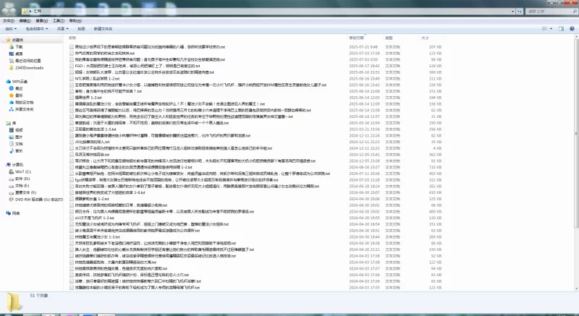Open the address bar history dropdown
579x316 pixels.
point(513,12)
